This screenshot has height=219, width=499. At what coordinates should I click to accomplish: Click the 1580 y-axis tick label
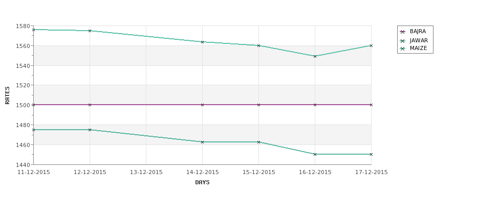click(x=23, y=26)
